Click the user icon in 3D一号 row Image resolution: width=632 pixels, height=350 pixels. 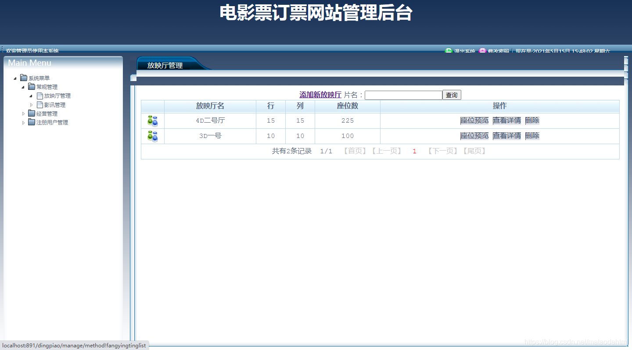point(152,136)
